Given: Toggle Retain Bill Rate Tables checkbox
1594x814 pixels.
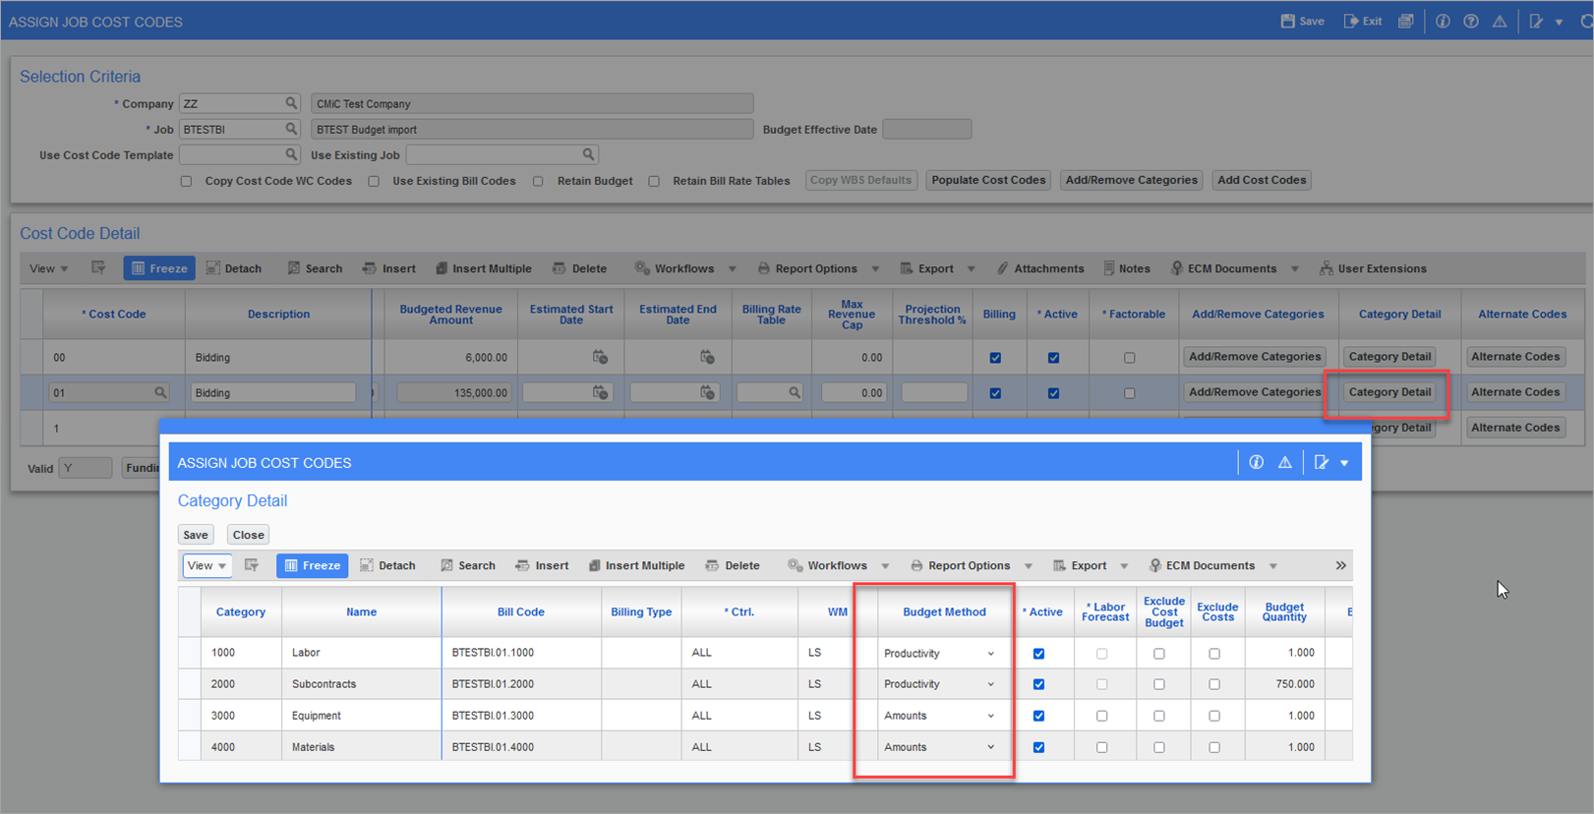Looking at the screenshot, I should pyautogui.click(x=654, y=181).
